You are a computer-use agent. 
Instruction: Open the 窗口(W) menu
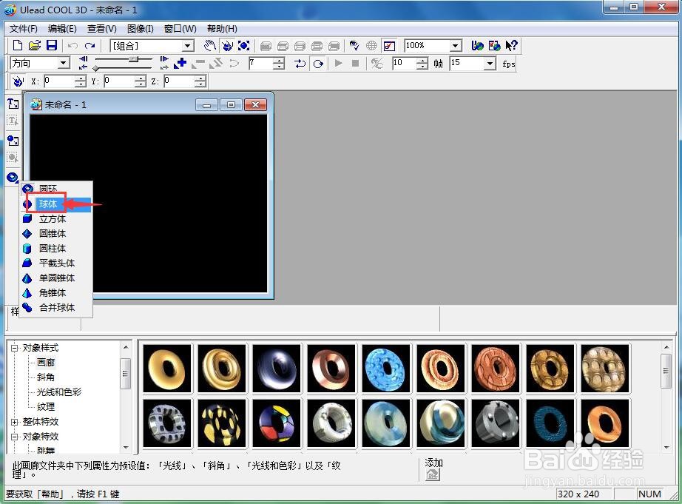[180, 29]
